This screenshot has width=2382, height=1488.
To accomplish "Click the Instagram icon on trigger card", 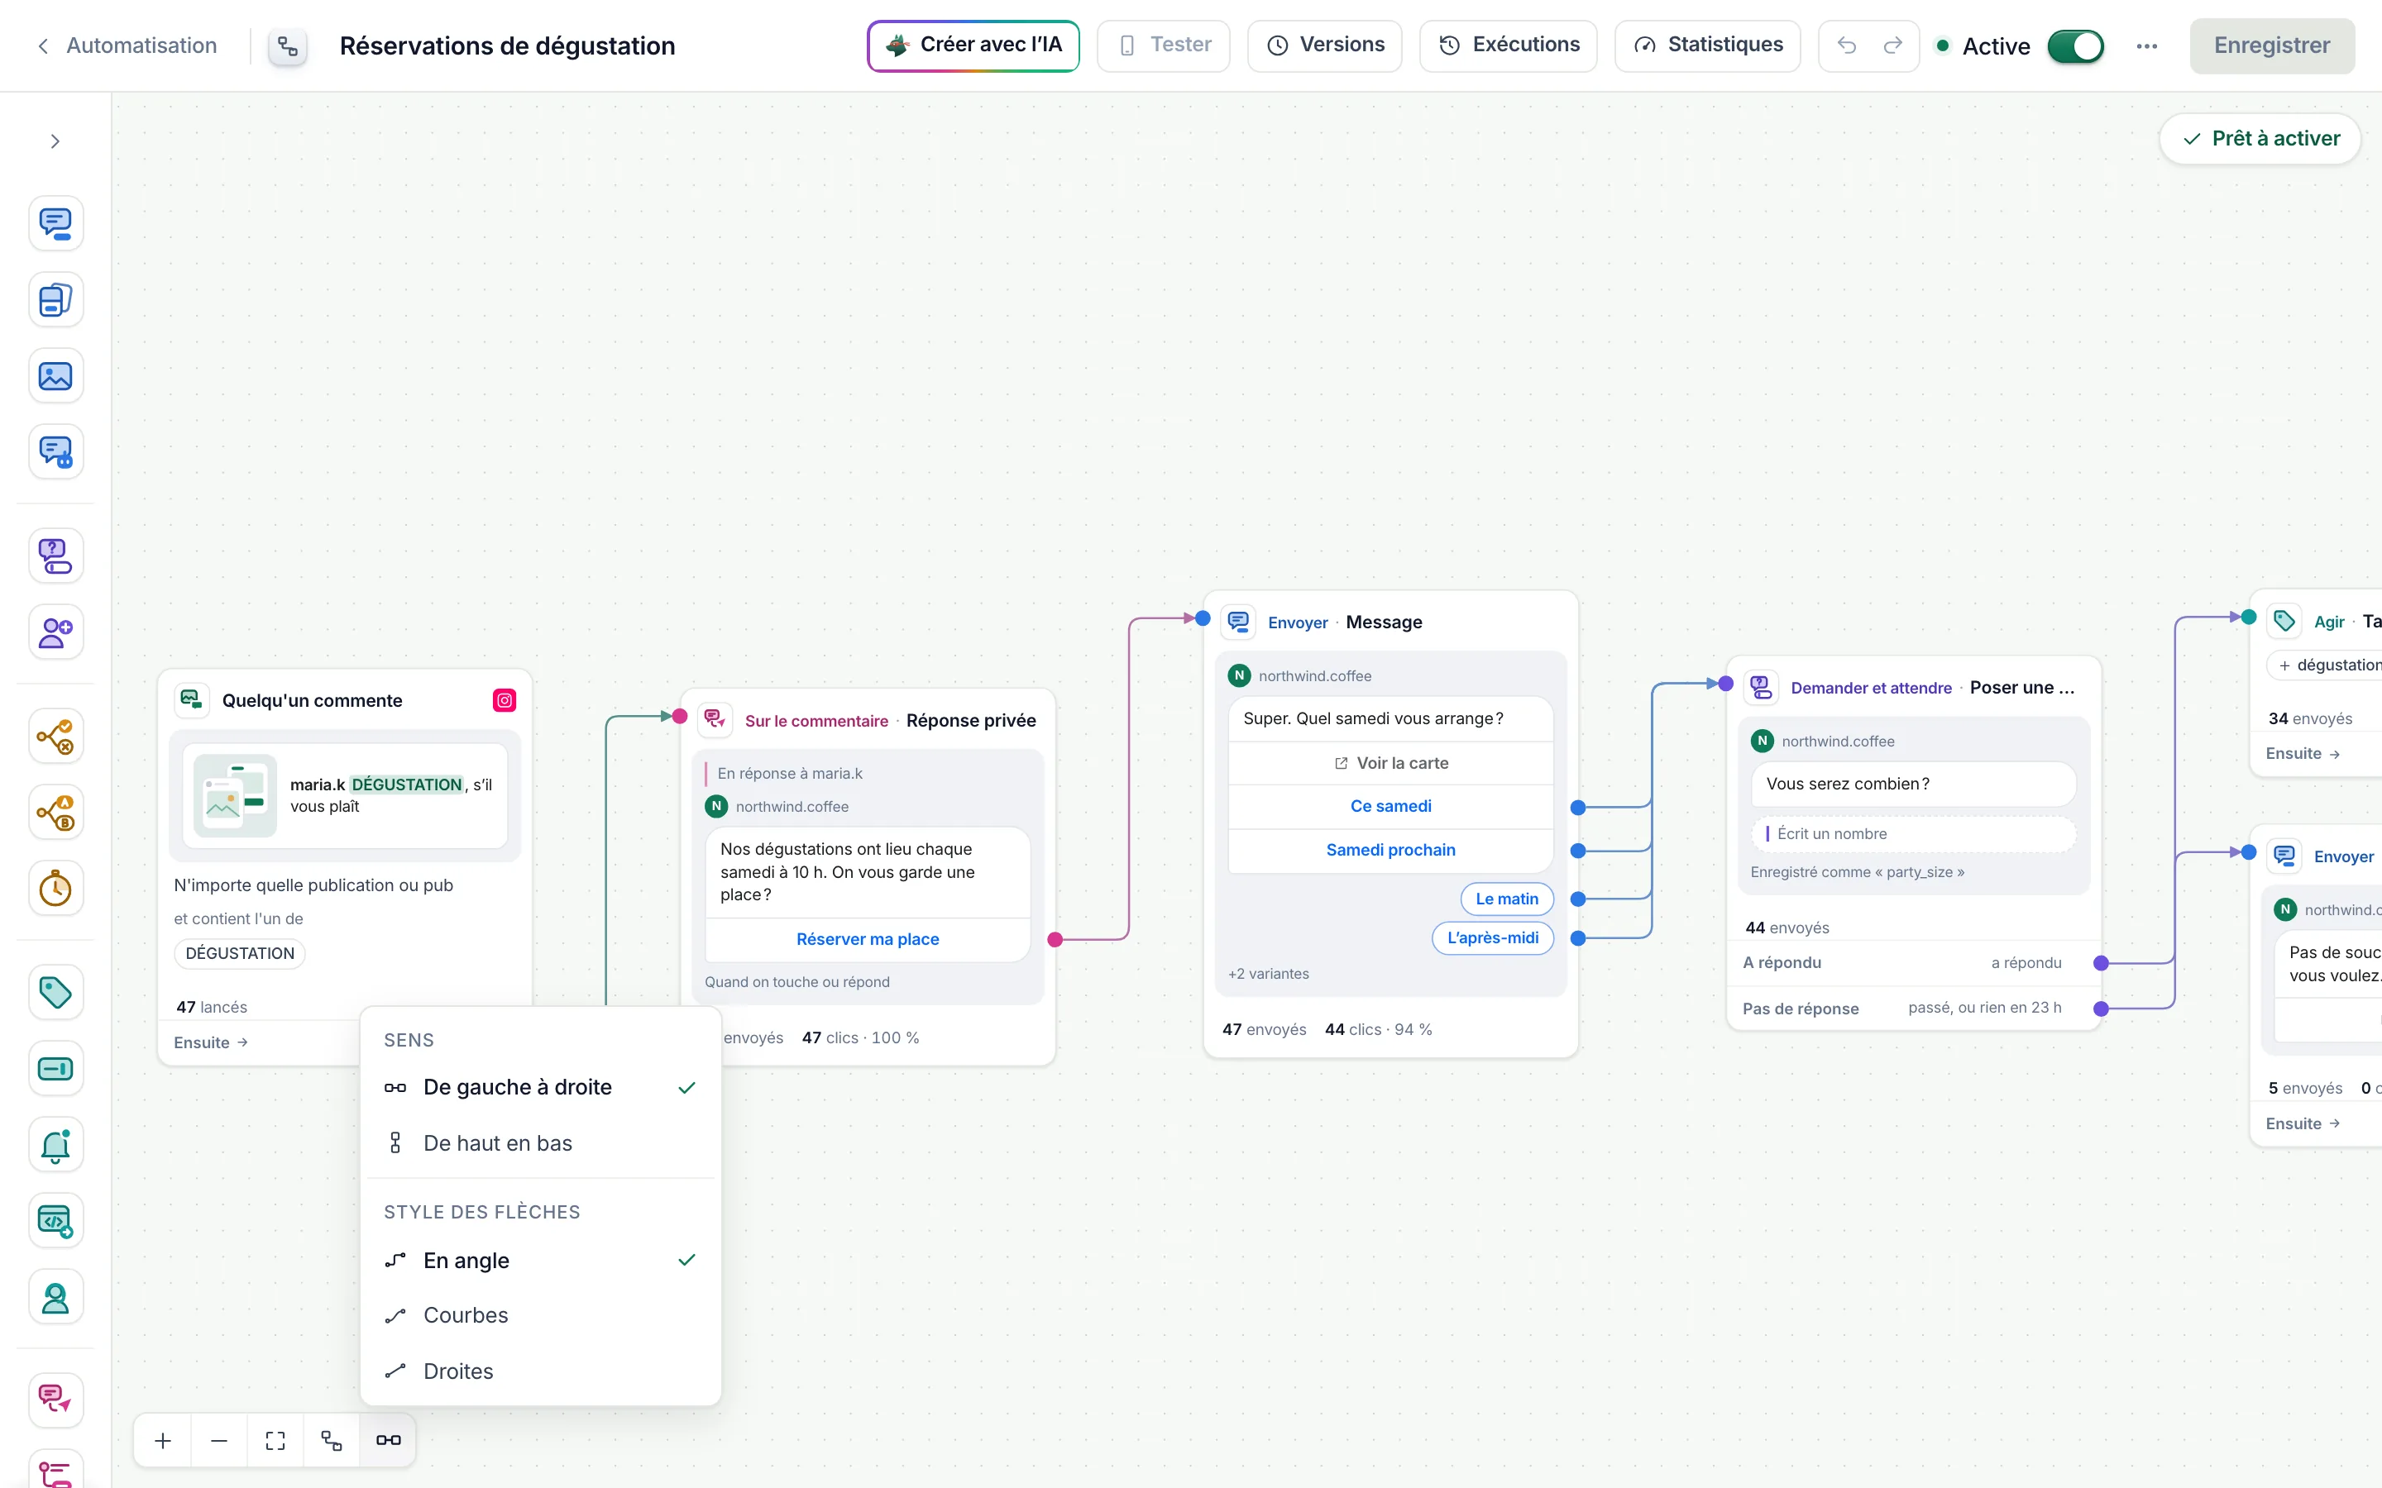I will point(504,701).
